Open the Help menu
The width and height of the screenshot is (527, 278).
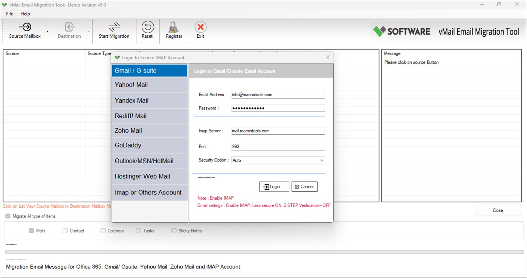point(25,14)
